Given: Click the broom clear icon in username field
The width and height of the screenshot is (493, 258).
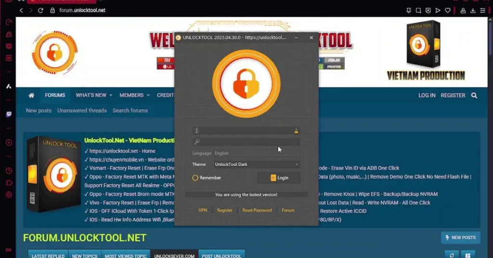Looking at the screenshot, I should click(x=296, y=131).
